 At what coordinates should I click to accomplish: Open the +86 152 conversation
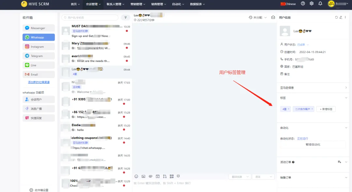pos(96,114)
